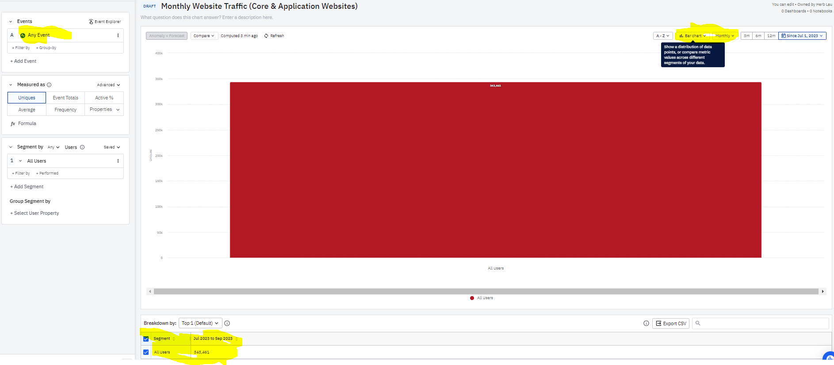Open the Event Explorer

coord(104,22)
